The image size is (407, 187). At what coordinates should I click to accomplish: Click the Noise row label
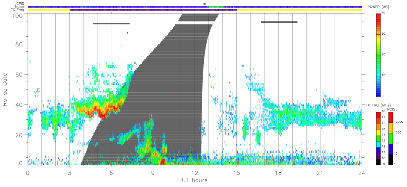[20, 7]
